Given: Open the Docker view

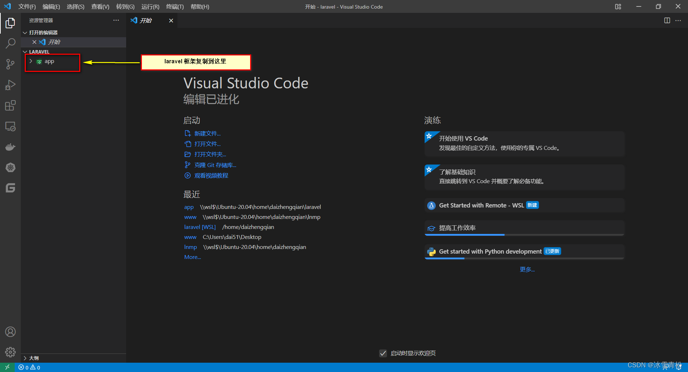Looking at the screenshot, I should (10, 147).
